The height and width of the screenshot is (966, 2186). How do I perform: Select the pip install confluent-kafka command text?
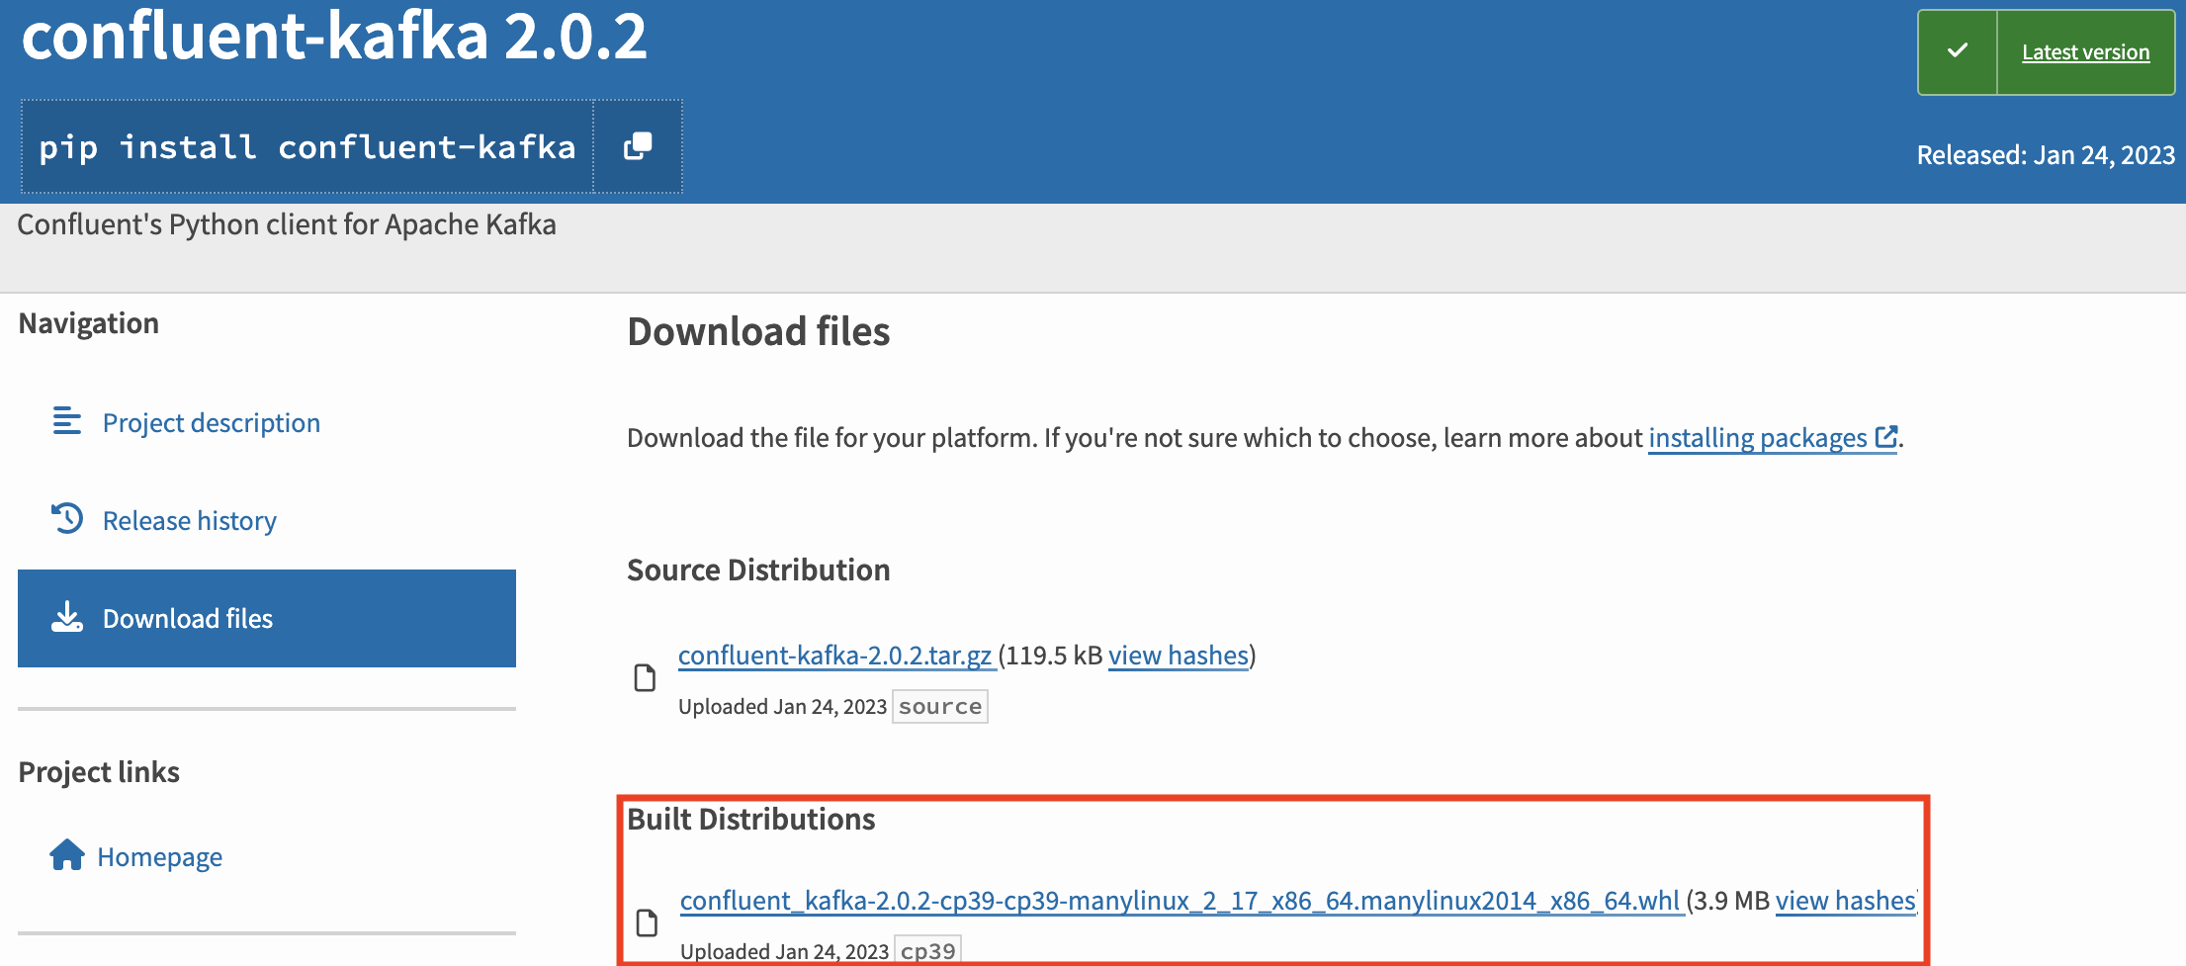(307, 147)
